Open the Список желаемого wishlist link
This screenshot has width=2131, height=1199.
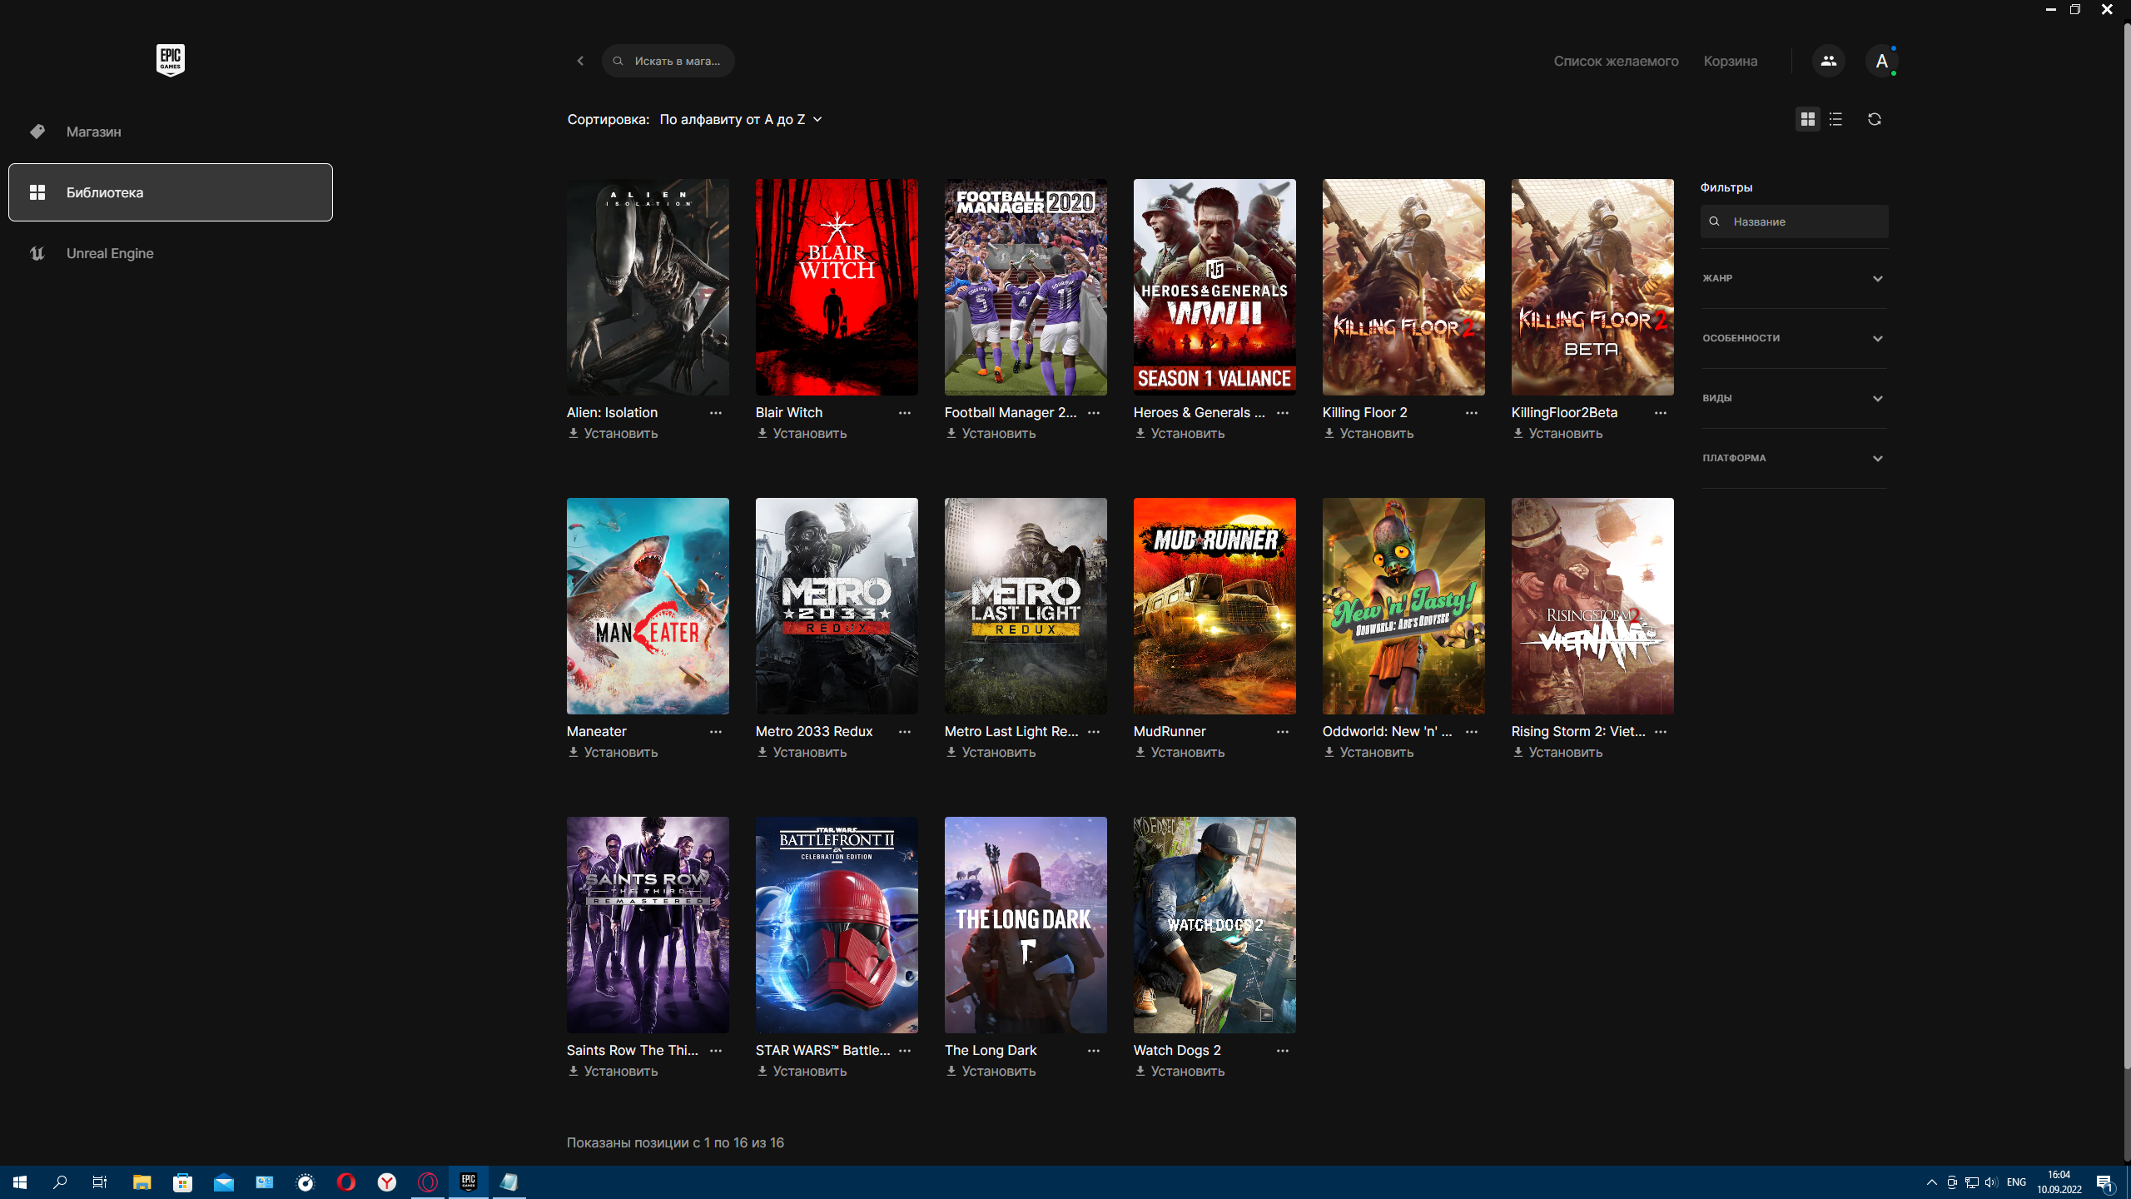coord(1615,61)
